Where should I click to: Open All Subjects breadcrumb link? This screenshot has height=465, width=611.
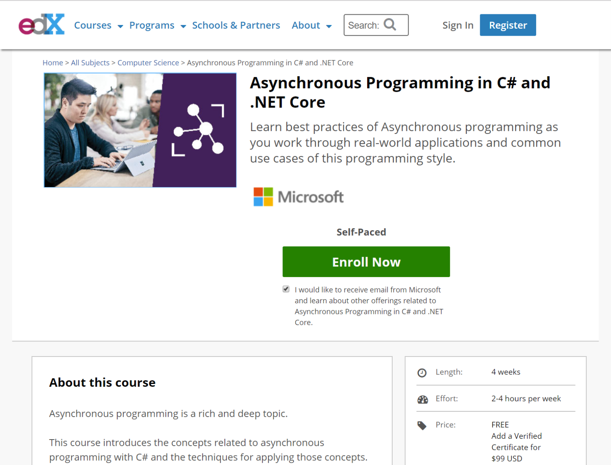tap(90, 63)
